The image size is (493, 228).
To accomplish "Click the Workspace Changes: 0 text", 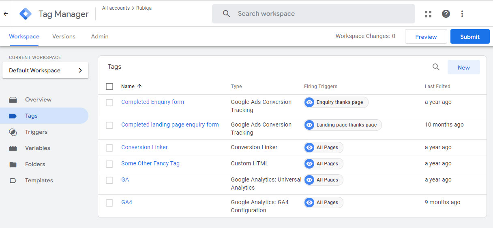I will pos(365,36).
